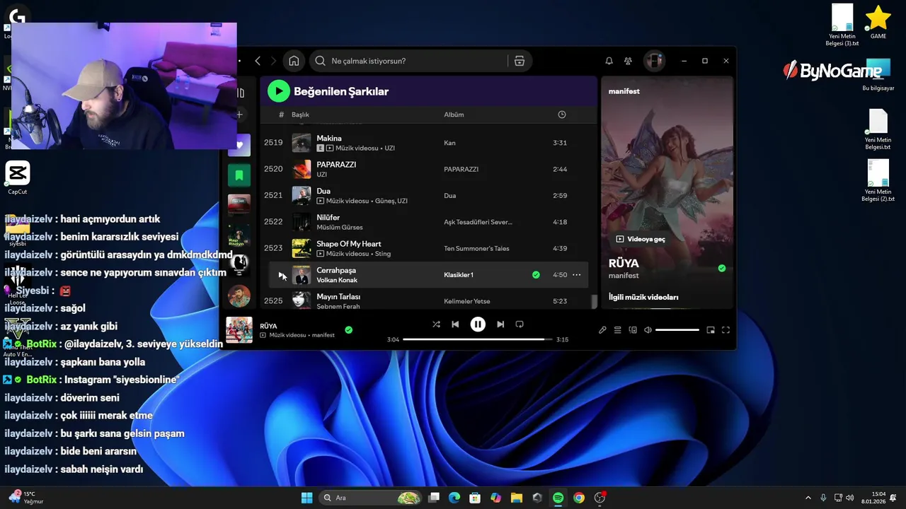Adjust the Spotify volume slider
This screenshot has height=509, width=906.
click(x=677, y=329)
